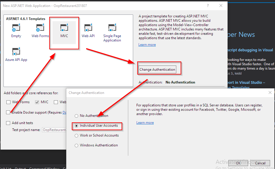This screenshot has height=169, width=275.
Task: Confirm with the OK button
Action: [238, 163]
